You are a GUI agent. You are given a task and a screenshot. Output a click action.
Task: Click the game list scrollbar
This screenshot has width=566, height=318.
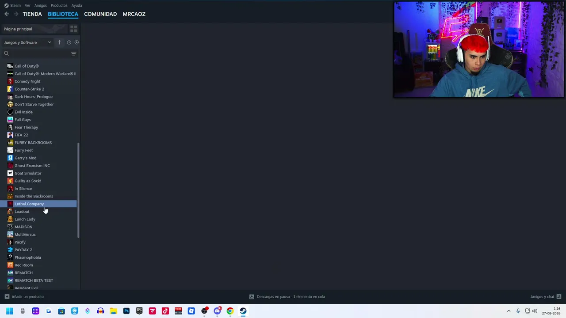point(79,190)
